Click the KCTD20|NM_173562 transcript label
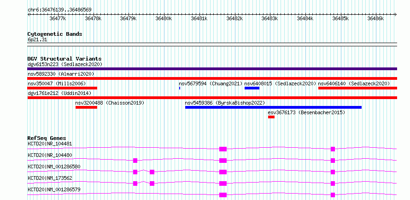Image resolution: width=410 pixels, height=200 pixels. click(x=50, y=178)
